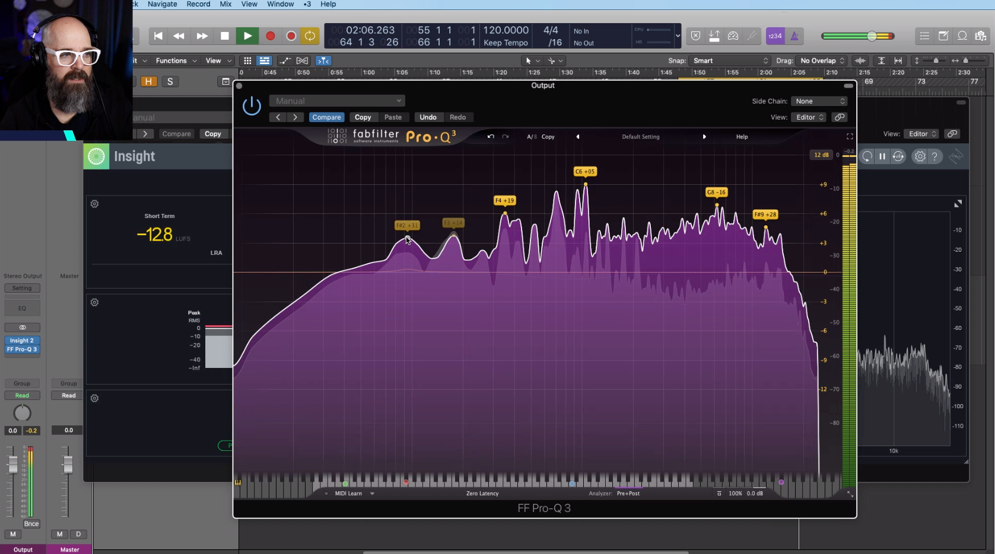Click MIDI Learn in the FabFilter bottom bar
Screen dimensions: 995x554
coord(348,494)
